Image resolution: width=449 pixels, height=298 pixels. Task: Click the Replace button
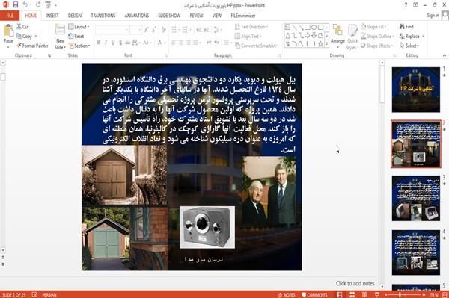point(412,37)
